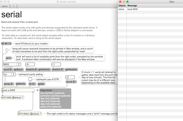Click the getdatabits message
The image size is (183, 121).
click(x=44, y=69)
